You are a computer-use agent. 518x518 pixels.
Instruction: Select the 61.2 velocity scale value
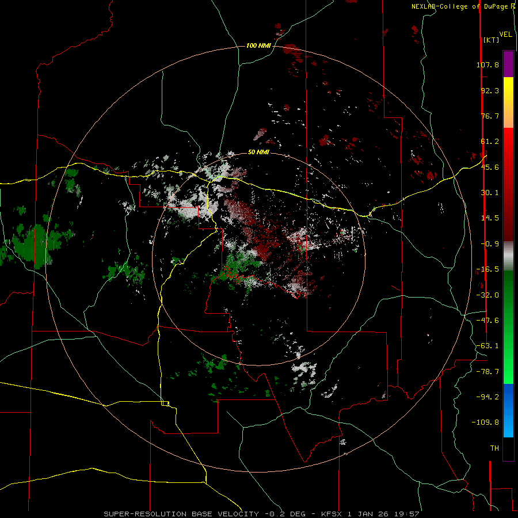click(490, 142)
